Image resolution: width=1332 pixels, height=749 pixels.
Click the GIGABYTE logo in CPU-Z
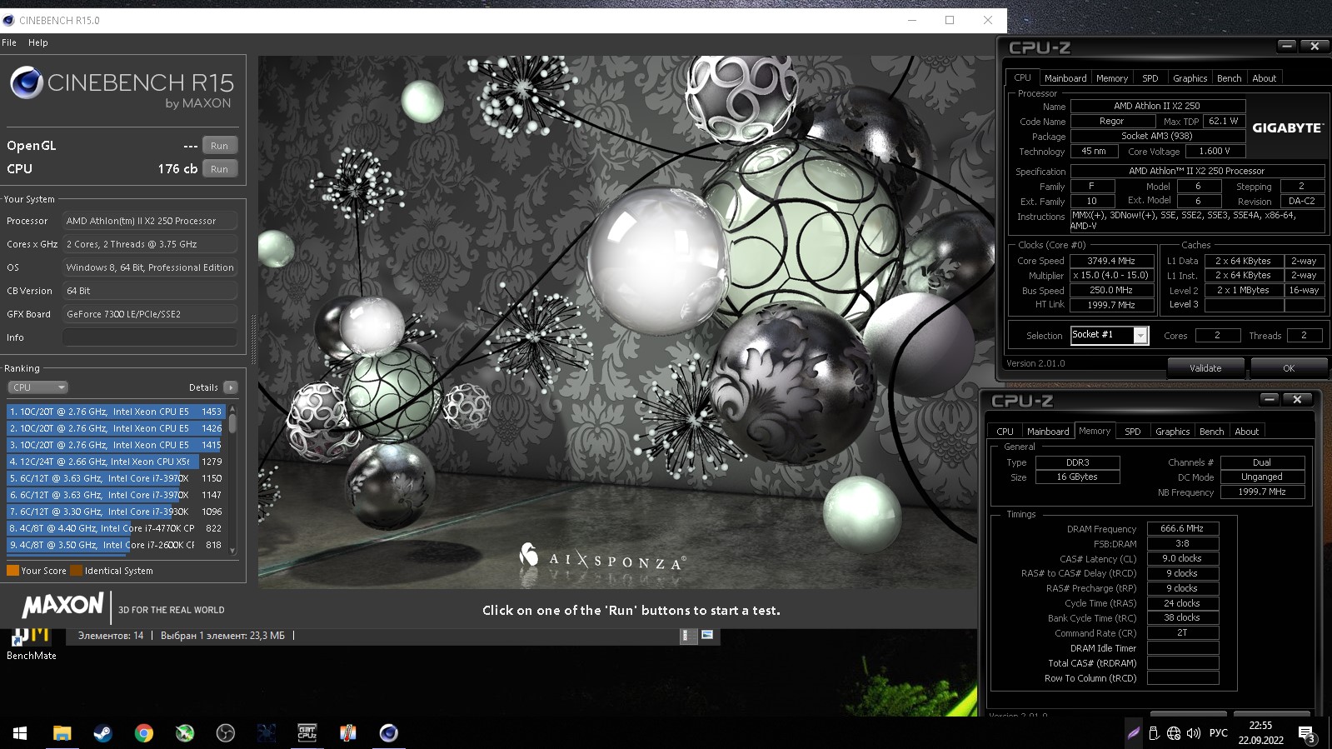[1287, 128]
